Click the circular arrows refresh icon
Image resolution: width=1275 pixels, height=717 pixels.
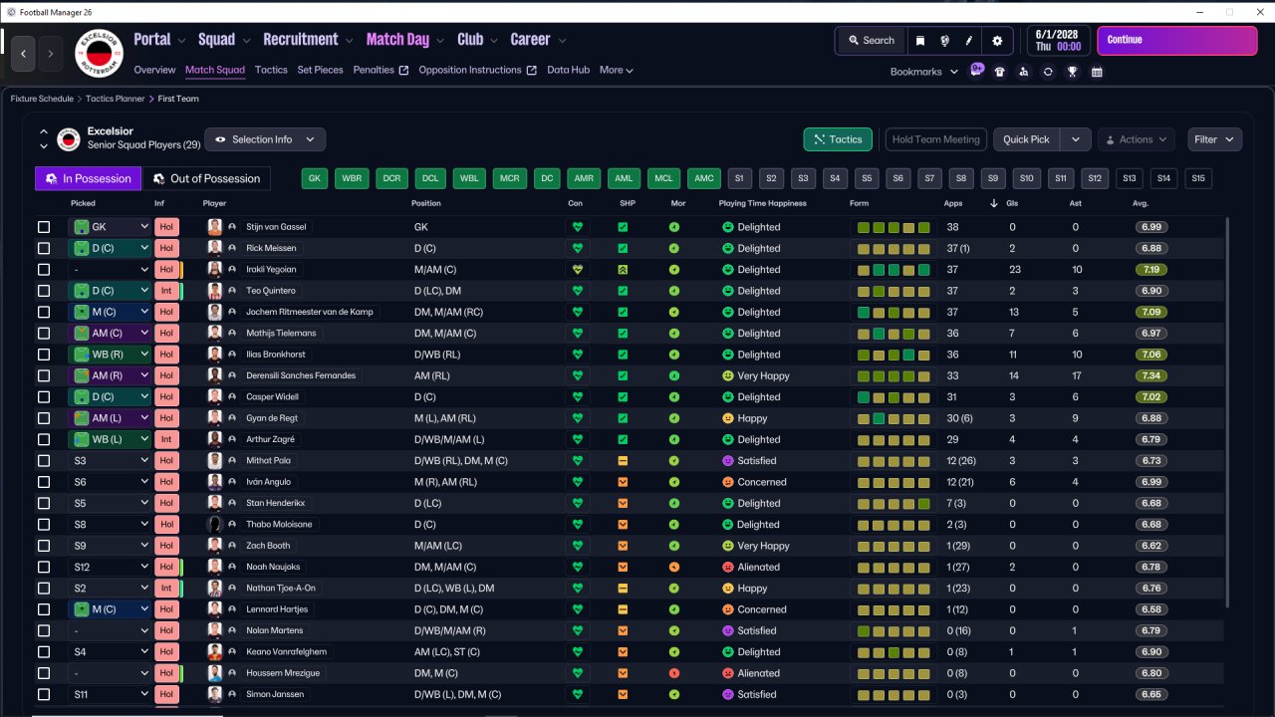[x=1048, y=72]
